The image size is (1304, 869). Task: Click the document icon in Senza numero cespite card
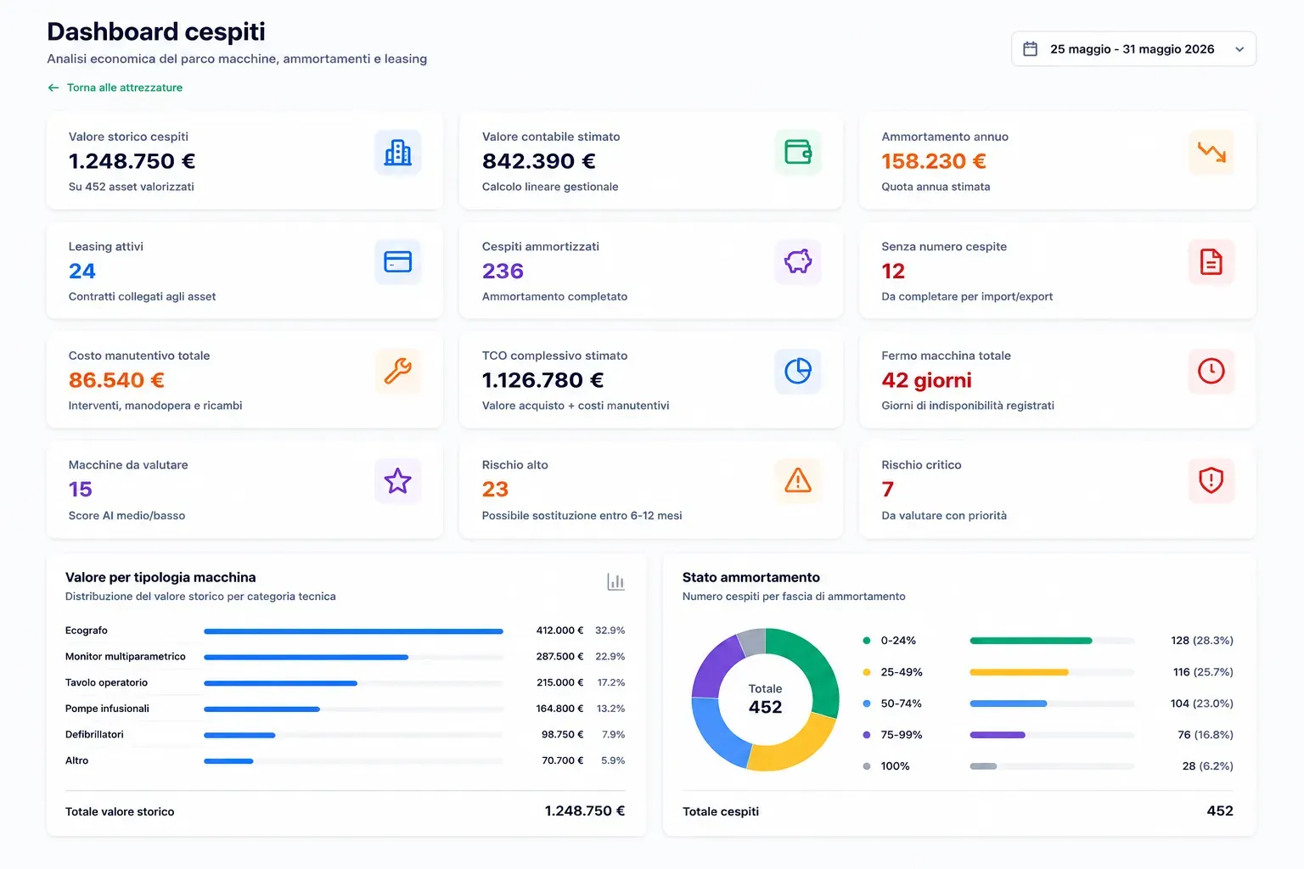1211,261
